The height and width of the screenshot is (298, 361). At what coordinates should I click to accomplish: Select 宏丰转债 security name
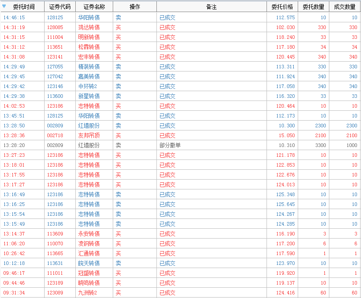89,57
